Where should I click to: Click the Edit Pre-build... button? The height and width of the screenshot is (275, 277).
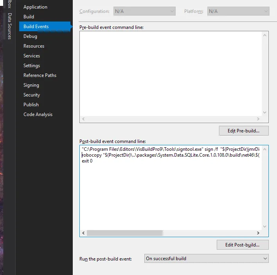[244, 131]
